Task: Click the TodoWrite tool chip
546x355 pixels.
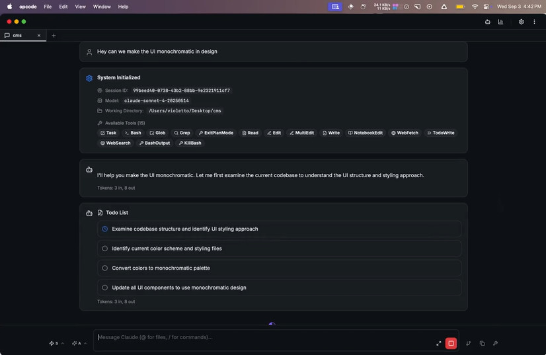Action: point(441,133)
